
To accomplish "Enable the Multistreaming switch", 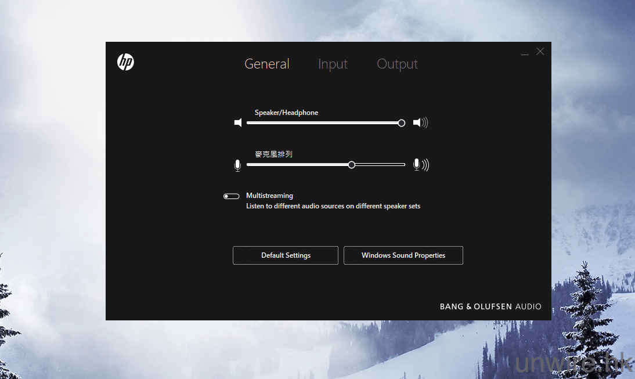I will pyautogui.click(x=231, y=196).
